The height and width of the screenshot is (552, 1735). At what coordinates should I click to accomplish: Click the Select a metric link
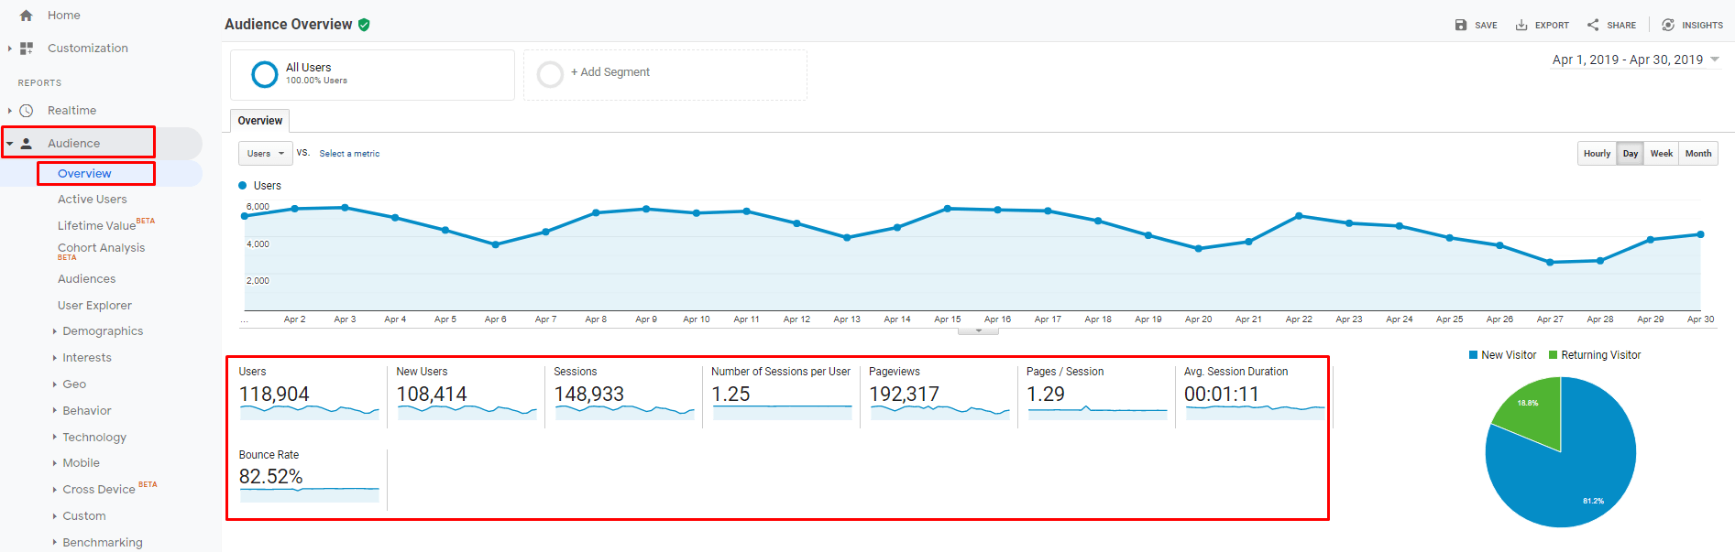pos(349,154)
